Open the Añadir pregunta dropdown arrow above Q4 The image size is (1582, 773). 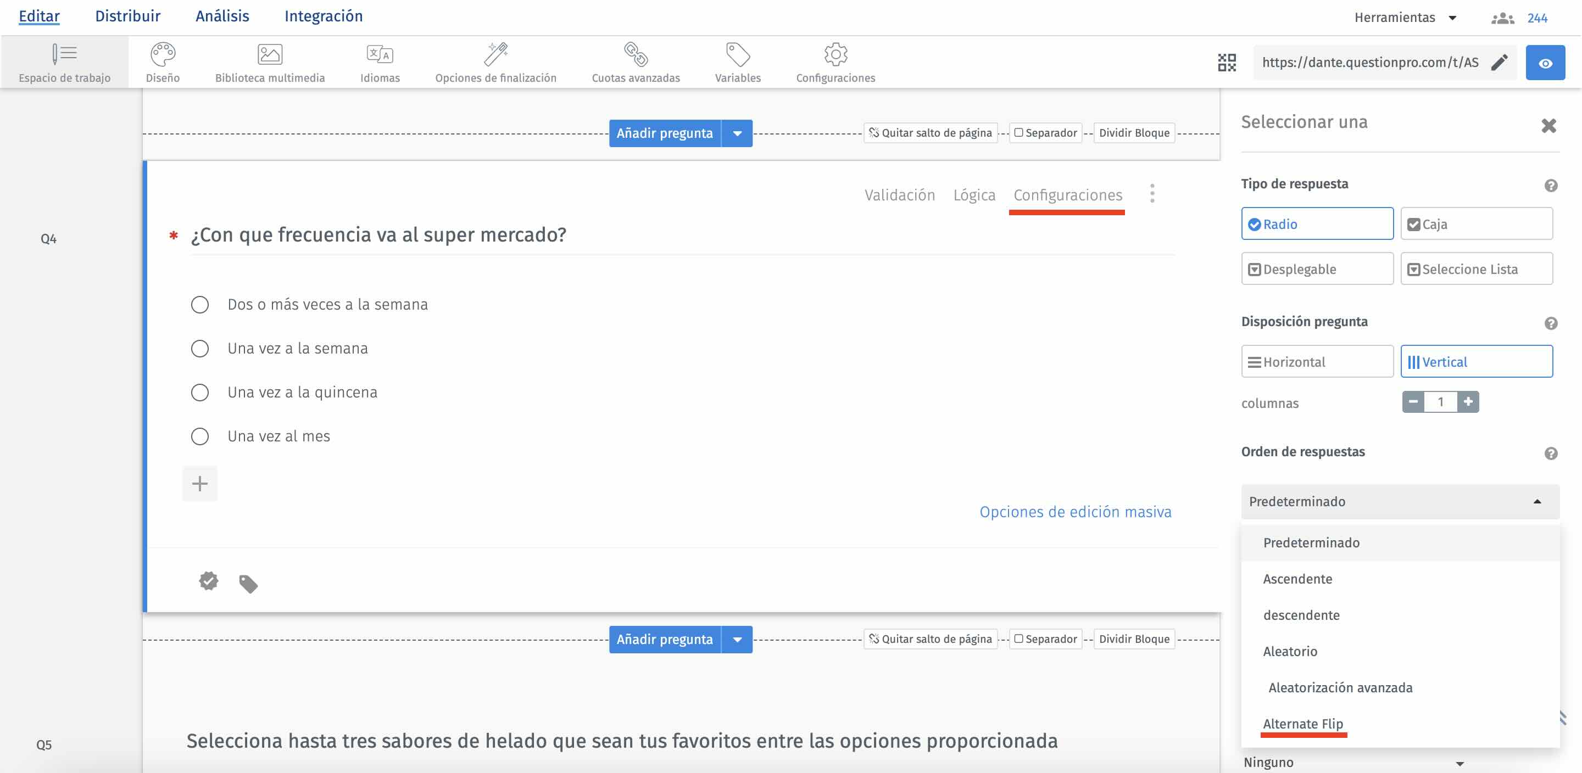pyautogui.click(x=737, y=133)
